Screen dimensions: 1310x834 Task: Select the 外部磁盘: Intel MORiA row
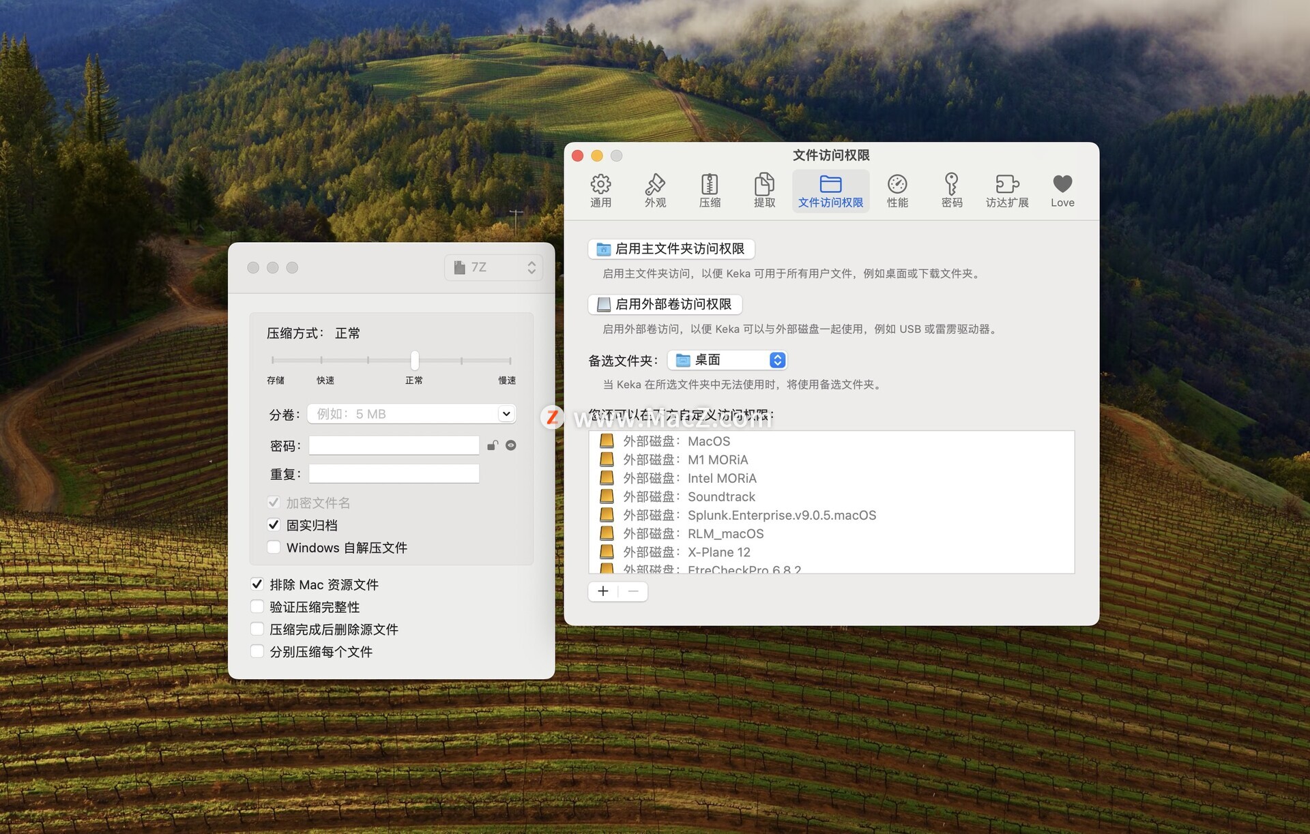pos(831,478)
